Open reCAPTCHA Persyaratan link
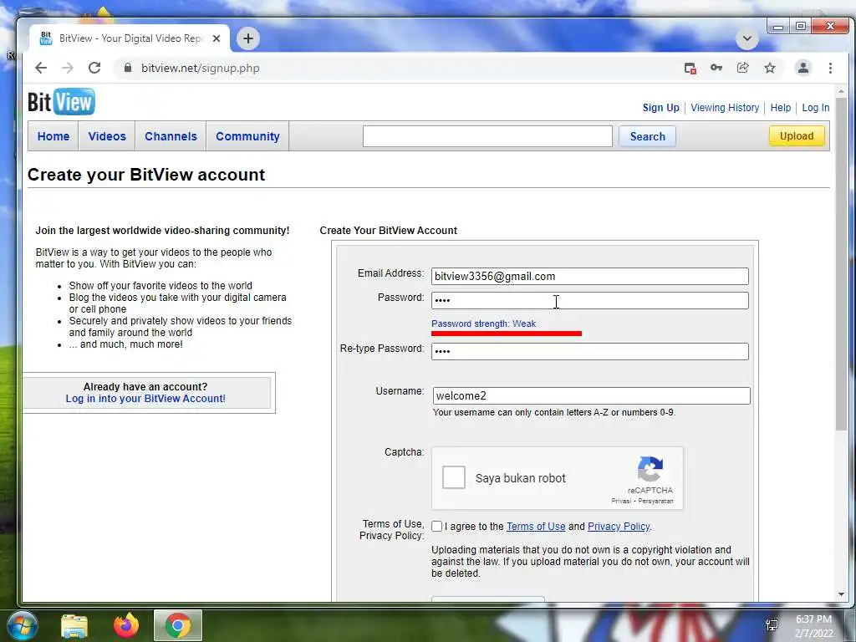This screenshot has width=856, height=642. tap(655, 501)
